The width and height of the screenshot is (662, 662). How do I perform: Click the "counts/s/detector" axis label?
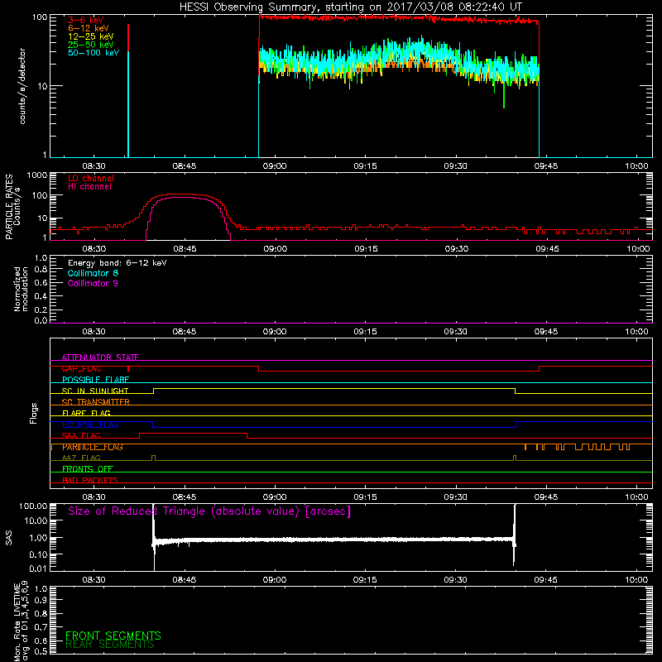click(22, 86)
